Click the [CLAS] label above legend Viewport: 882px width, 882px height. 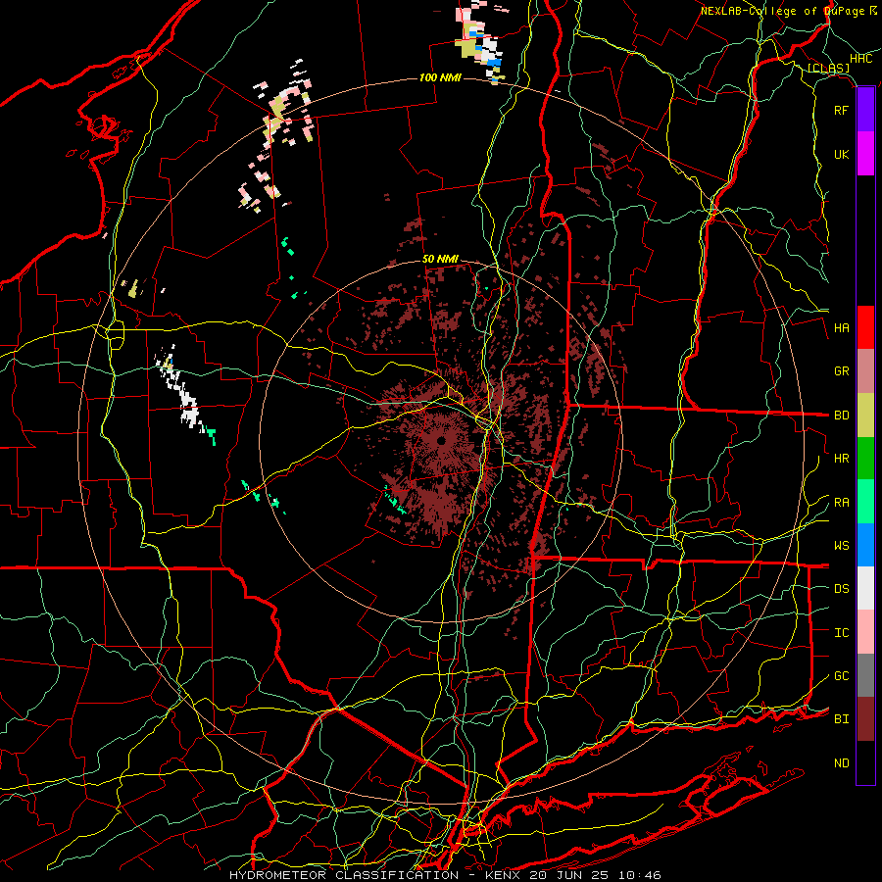click(828, 69)
